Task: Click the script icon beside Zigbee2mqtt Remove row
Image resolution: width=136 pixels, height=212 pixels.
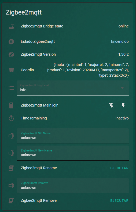Action: click(x=11, y=200)
